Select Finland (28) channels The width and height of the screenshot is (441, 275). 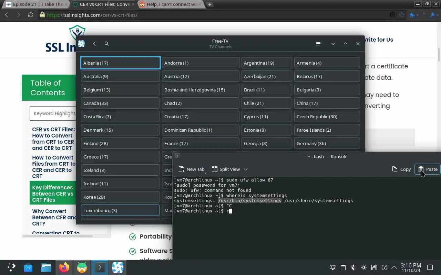click(x=120, y=143)
